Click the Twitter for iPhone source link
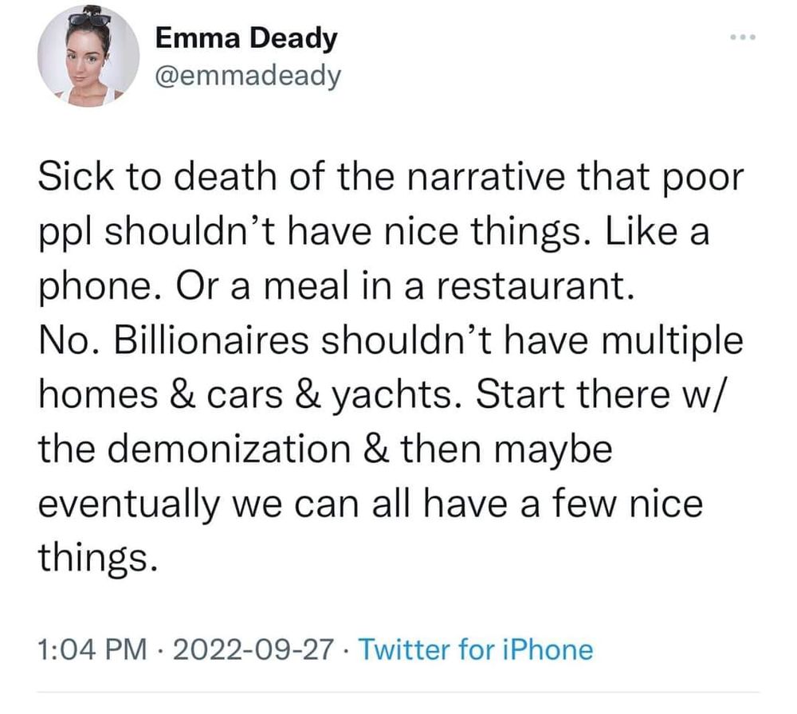Viewport: 797px width, 714px height. pyautogui.click(x=477, y=649)
